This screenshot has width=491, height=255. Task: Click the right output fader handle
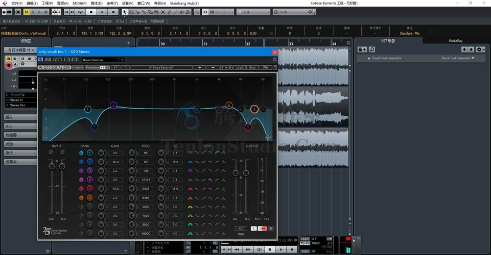tap(246, 173)
